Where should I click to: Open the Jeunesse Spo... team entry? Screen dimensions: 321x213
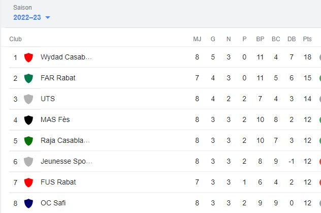(x=67, y=161)
